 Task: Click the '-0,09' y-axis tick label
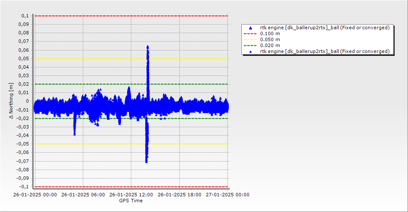pos(23,178)
